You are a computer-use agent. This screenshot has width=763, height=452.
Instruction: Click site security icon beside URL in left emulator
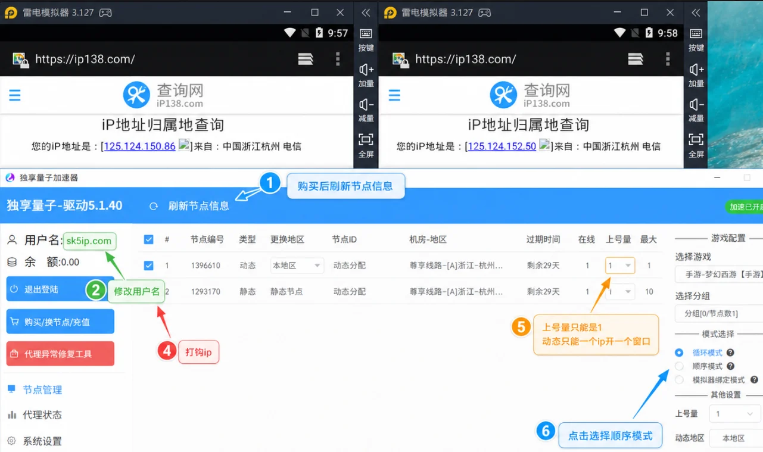coord(20,59)
